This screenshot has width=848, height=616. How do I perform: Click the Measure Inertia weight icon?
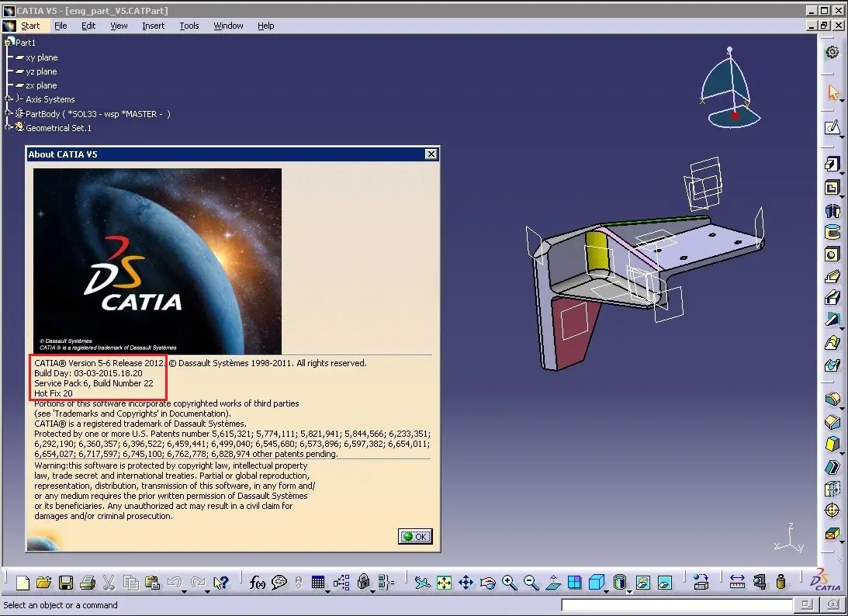coord(781,582)
